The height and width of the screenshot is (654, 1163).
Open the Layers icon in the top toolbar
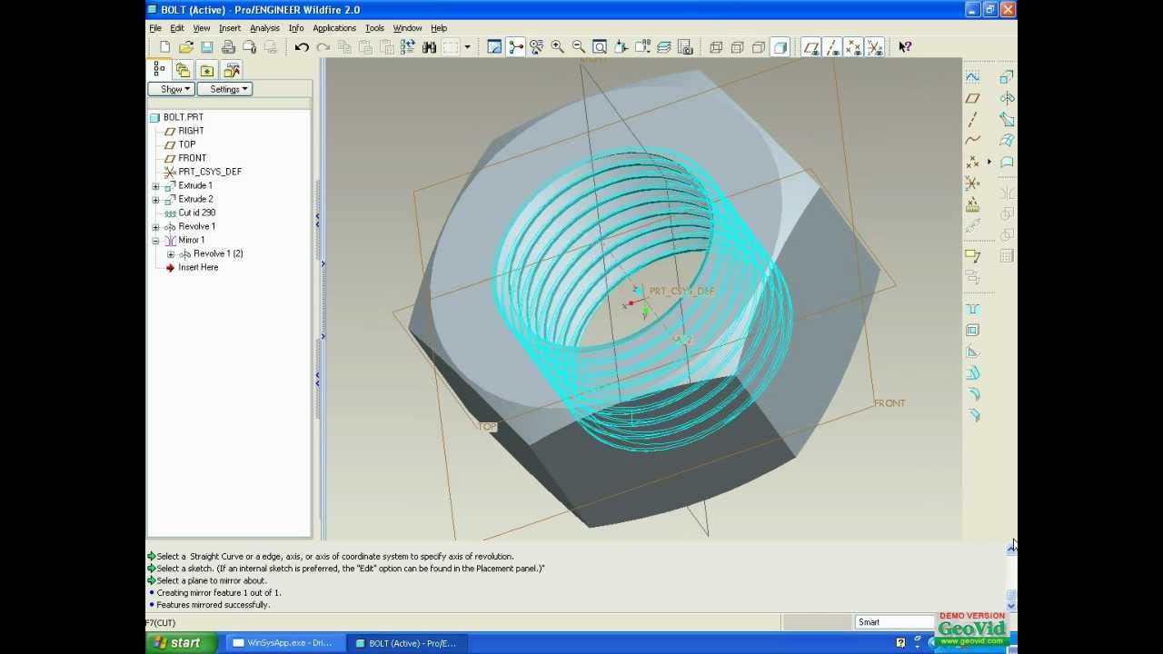click(663, 47)
